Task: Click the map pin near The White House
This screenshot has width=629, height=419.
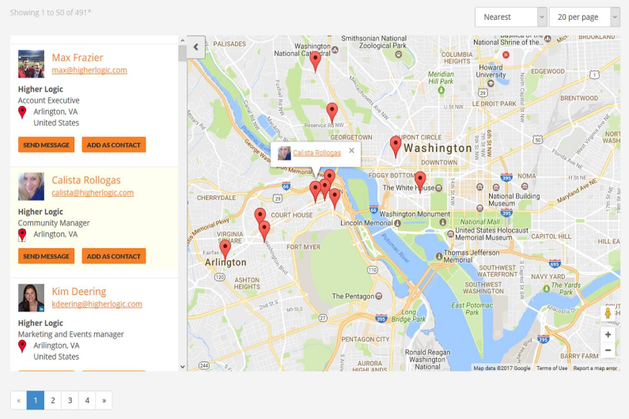Action: tap(420, 182)
